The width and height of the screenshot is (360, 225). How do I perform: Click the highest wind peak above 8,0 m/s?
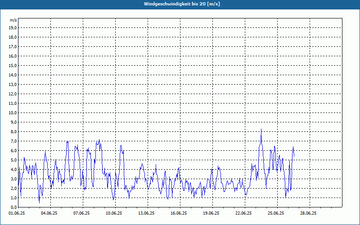coord(261,130)
